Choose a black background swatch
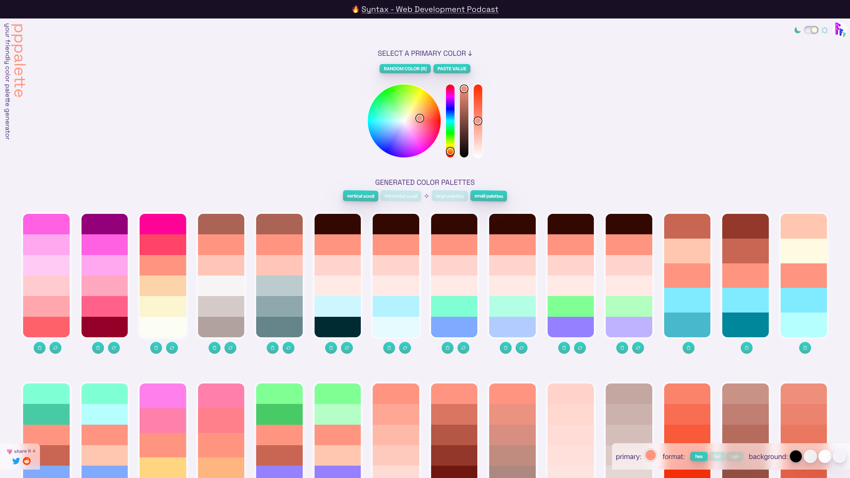 coord(796,456)
